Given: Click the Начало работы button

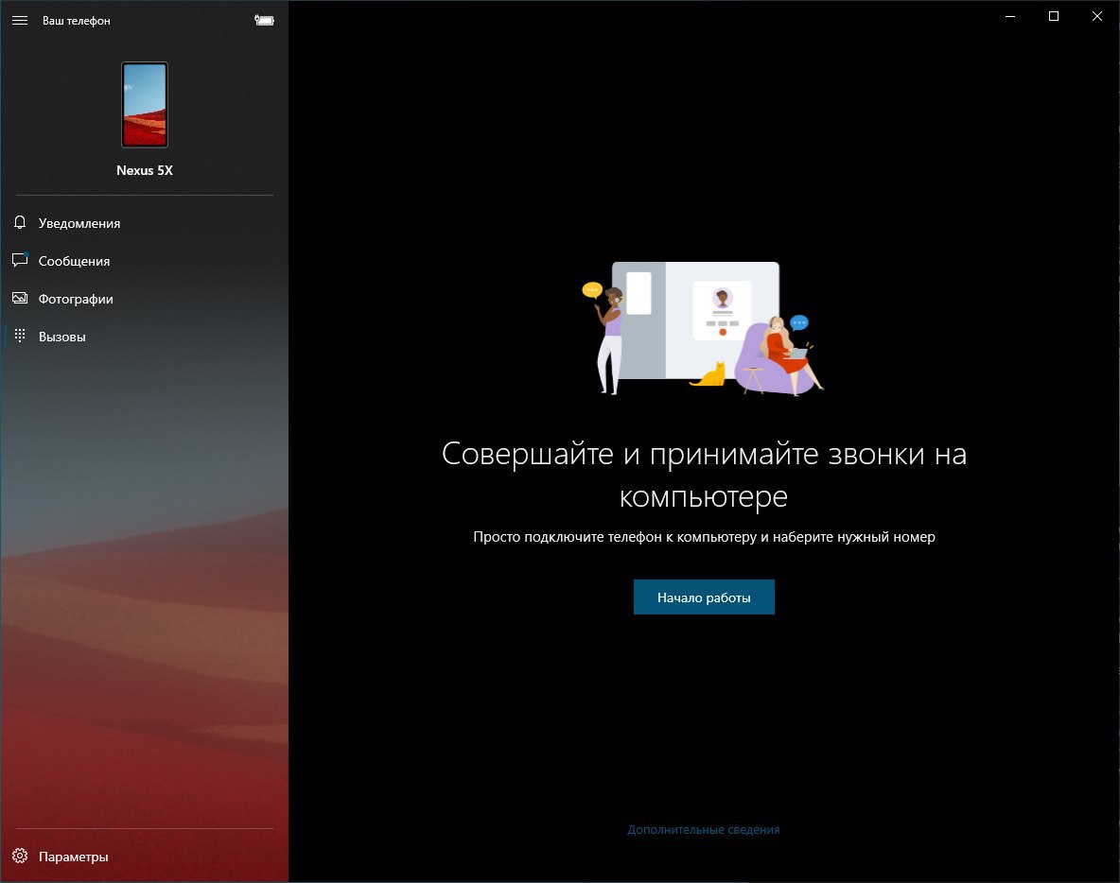Looking at the screenshot, I should tap(704, 597).
